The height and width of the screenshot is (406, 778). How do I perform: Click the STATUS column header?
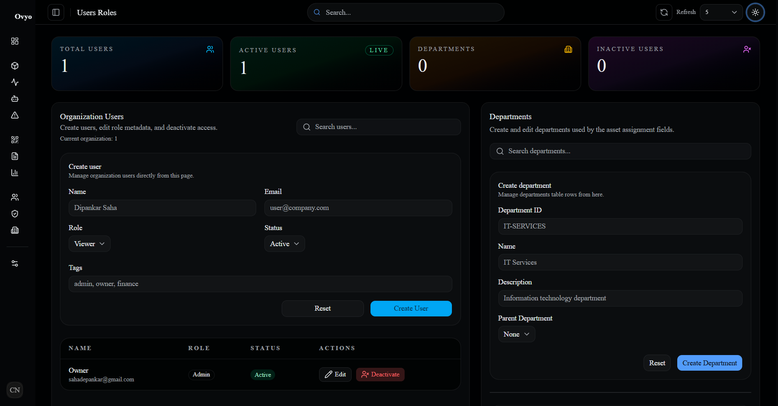click(266, 348)
